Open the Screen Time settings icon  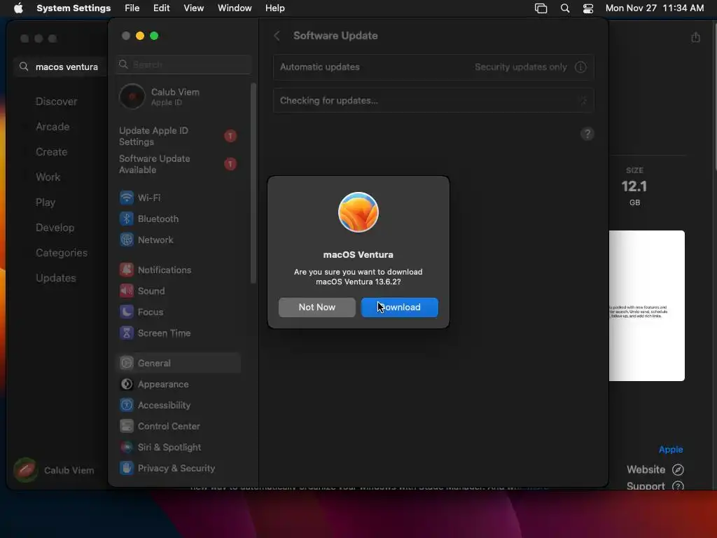pos(127,333)
